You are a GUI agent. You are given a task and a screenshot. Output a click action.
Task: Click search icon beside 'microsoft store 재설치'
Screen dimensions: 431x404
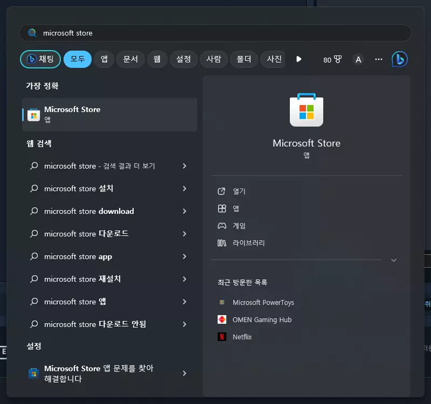34,279
